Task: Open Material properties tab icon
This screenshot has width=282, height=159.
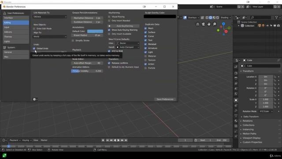Action: (x=236, y=121)
